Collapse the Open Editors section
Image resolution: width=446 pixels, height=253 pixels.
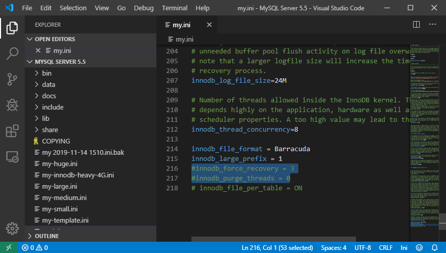30,39
